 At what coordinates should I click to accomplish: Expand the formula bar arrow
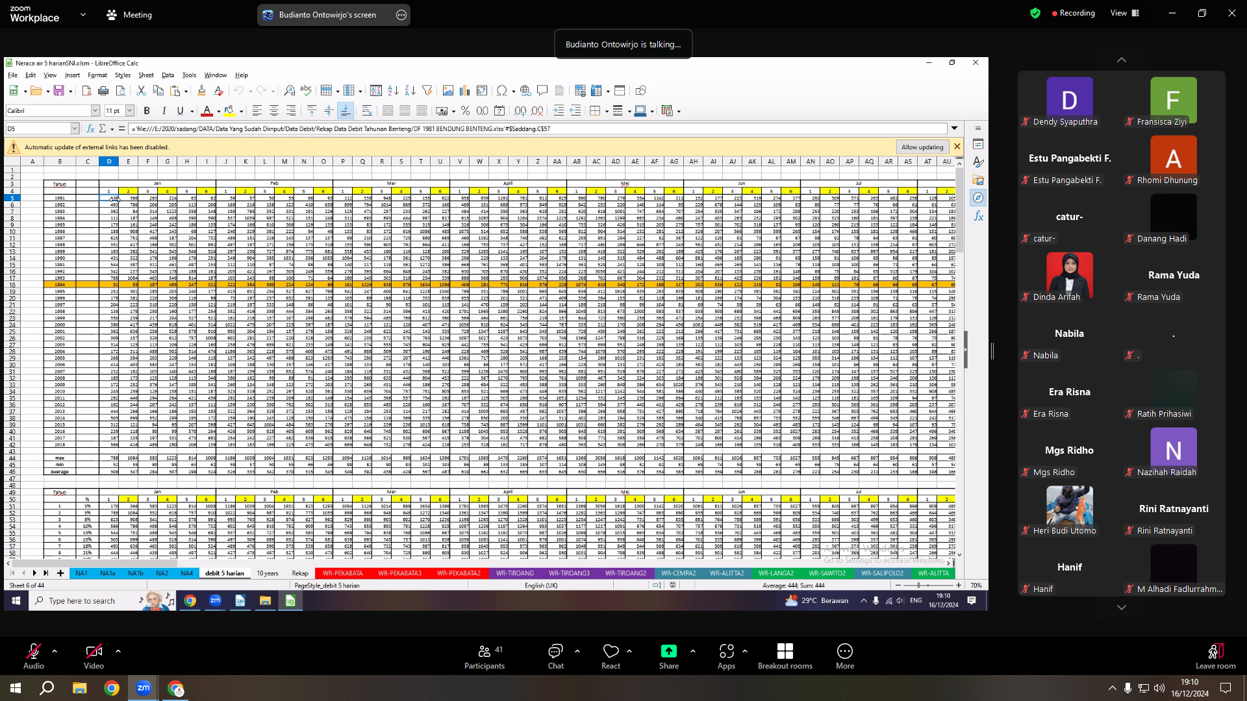coord(955,129)
